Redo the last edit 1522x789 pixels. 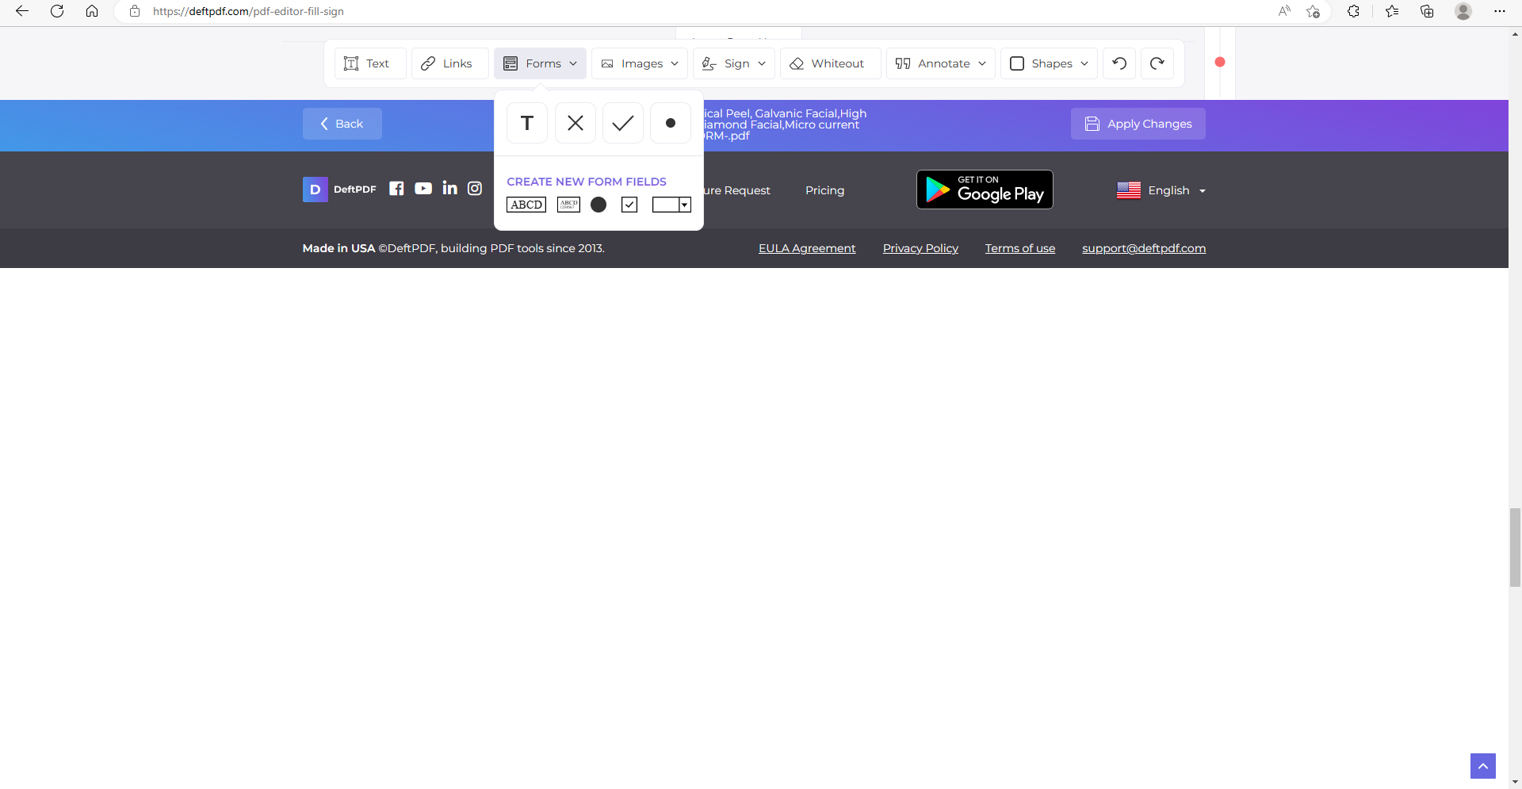click(1157, 63)
